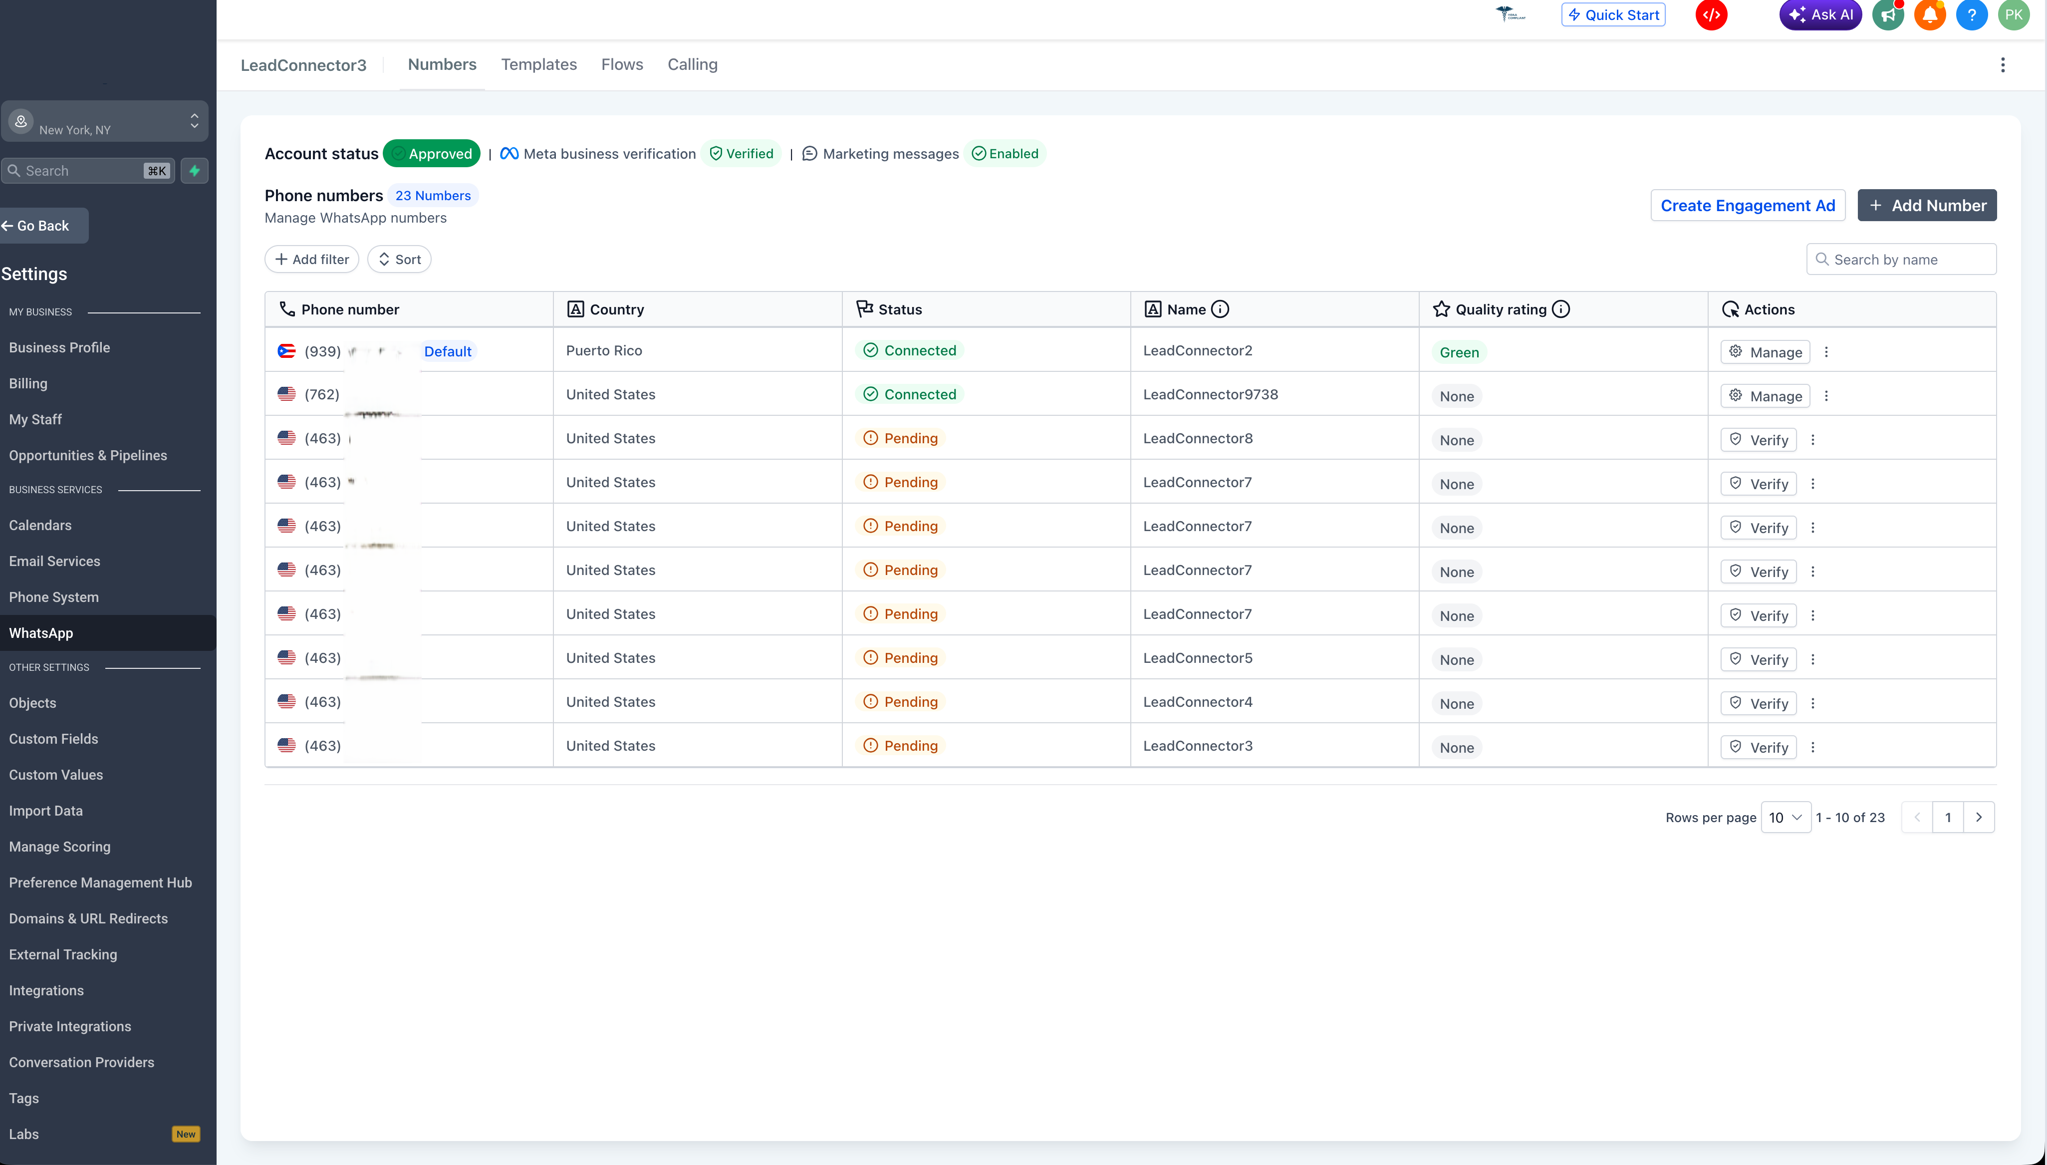The image size is (2047, 1165).
Task: Go to next page of numbers
Action: tap(1978, 817)
